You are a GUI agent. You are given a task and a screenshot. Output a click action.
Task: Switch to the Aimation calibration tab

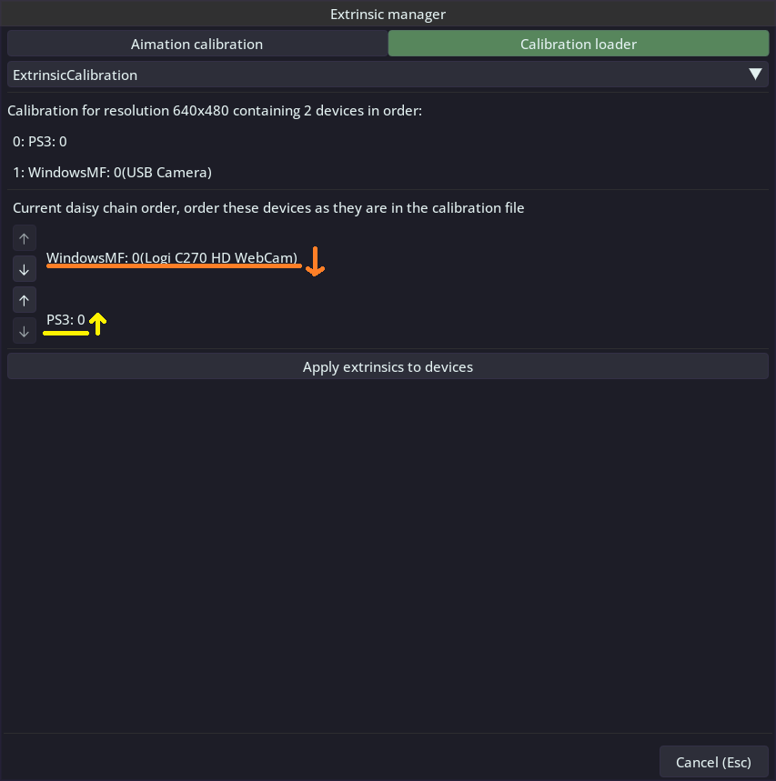pos(197,44)
